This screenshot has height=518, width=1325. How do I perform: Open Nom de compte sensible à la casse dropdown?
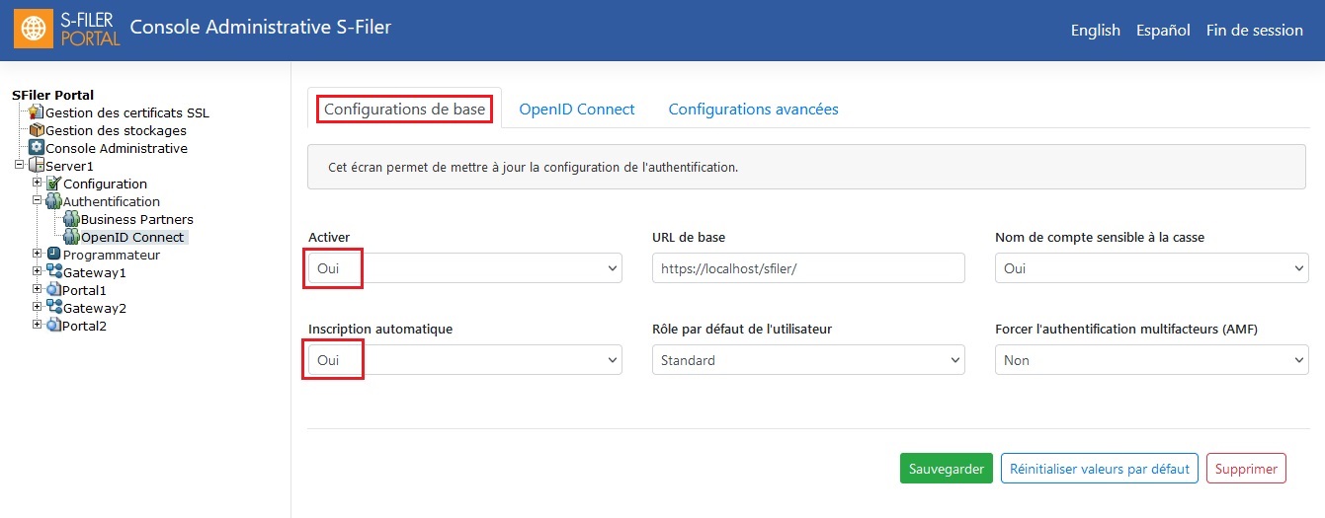tap(1151, 268)
